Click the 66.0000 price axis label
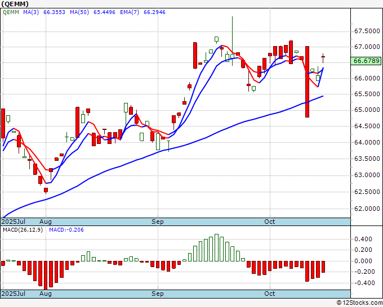The image size is (383, 307). click(367, 78)
